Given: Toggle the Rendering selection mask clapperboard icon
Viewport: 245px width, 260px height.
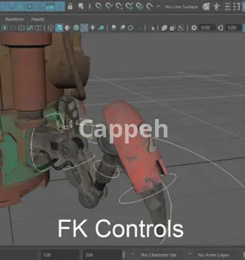Looking at the screenshot, I should [50, 6].
